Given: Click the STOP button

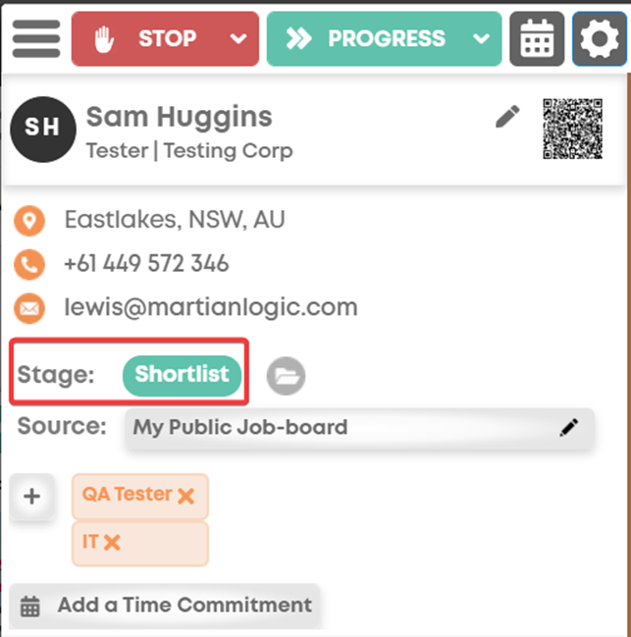Looking at the screenshot, I should 146,38.
